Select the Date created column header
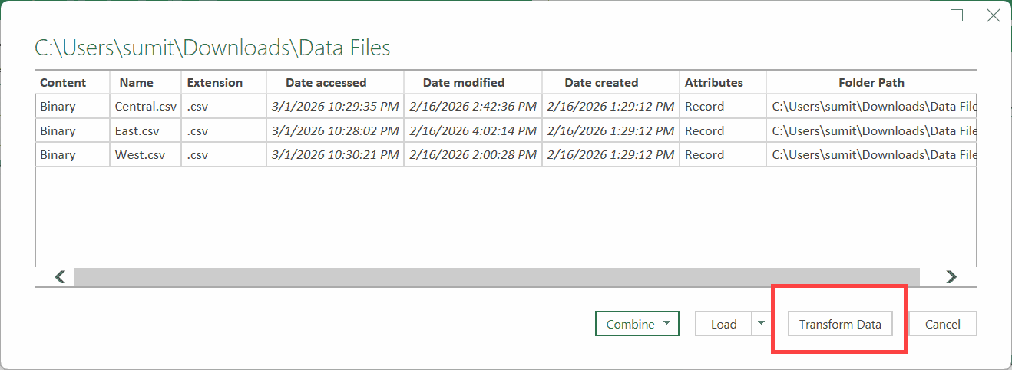Viewport: 1012px width, 370px height. click(610, 82)
